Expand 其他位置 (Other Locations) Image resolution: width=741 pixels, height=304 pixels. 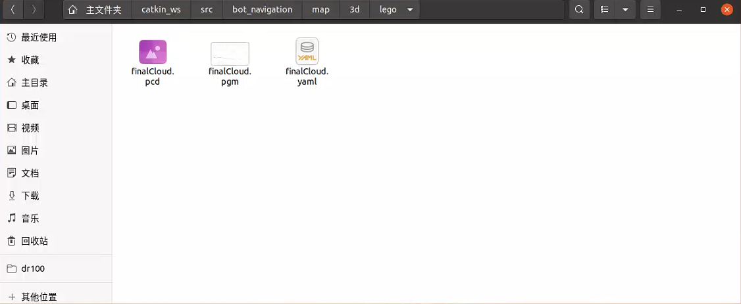[39, 297]
